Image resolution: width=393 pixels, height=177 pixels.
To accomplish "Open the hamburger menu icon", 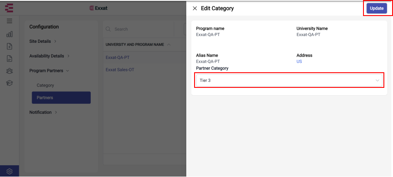I will point(10,21).
